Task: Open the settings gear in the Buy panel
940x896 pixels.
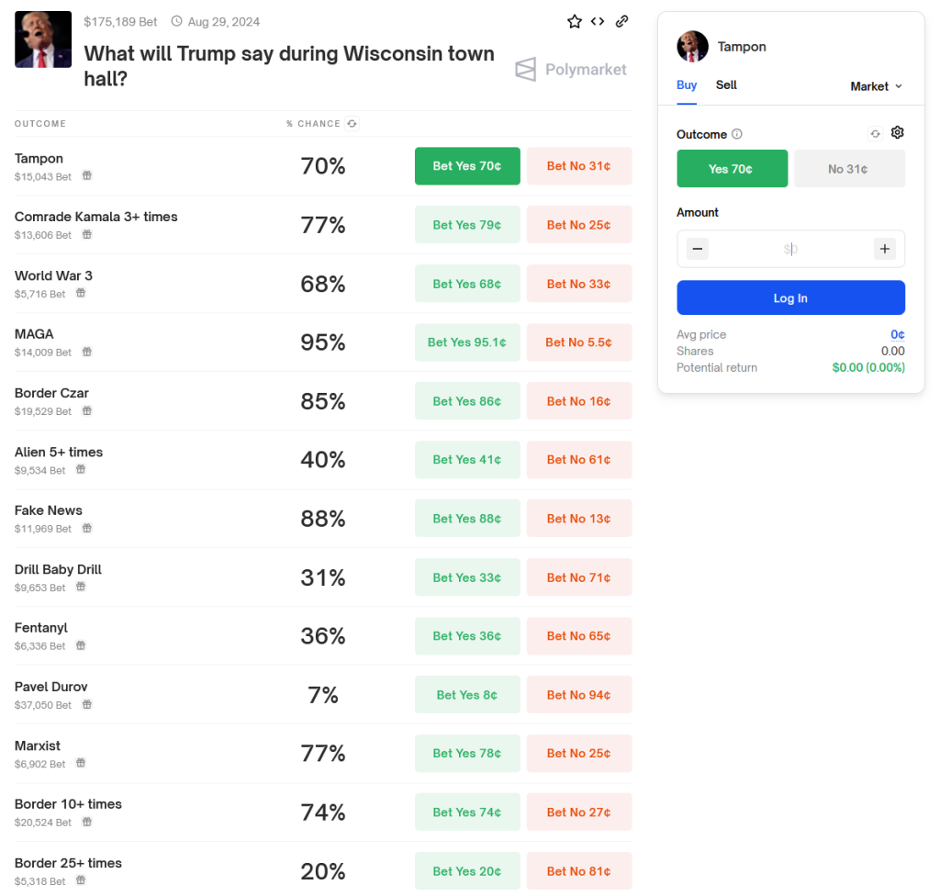Action: point(898,132)
